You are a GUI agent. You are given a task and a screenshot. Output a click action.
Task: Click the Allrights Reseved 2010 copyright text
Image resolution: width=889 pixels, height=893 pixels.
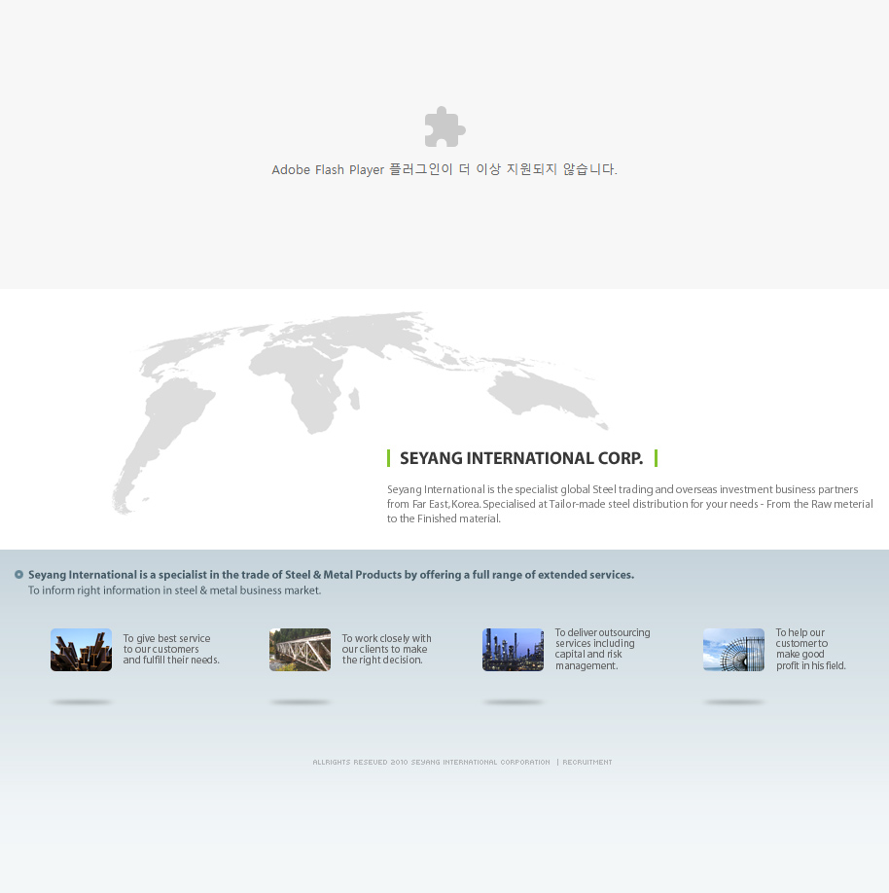click(x=431, y=762)
